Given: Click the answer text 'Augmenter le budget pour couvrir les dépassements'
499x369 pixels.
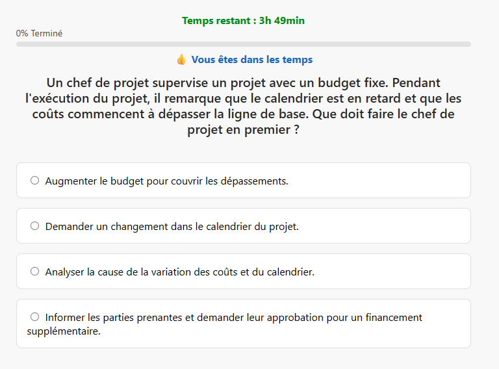Looking at the screenshot, I should 166,181.
